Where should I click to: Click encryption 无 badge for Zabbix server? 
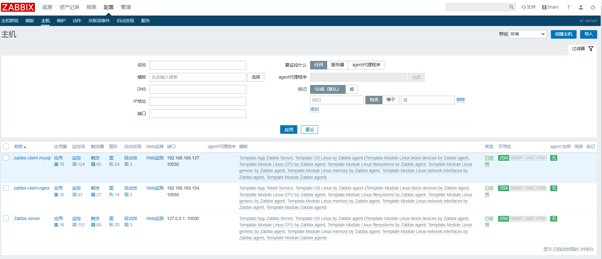(x=554, y=218)
